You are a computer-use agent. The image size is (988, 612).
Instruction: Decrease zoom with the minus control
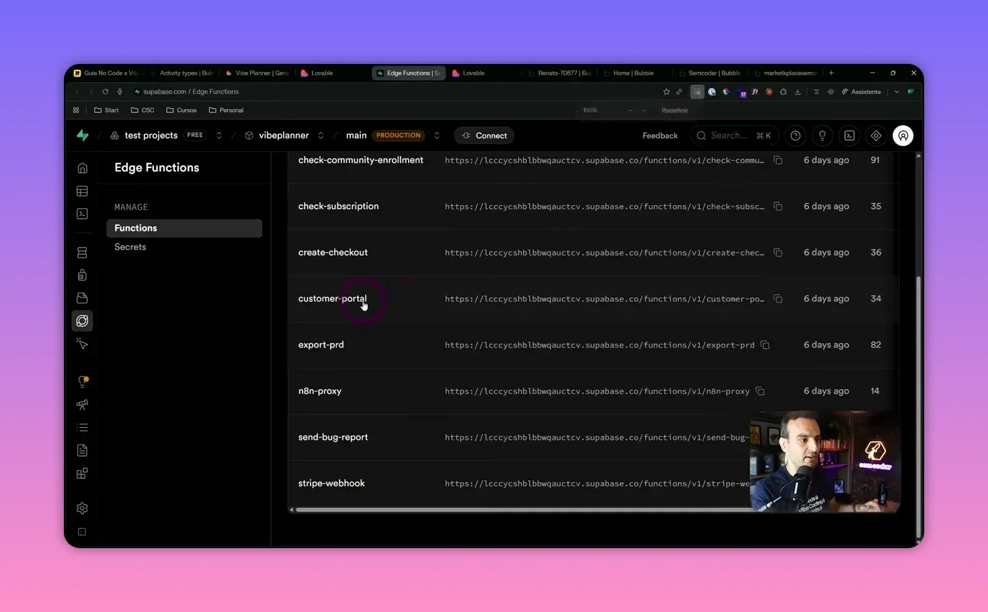(x=630, y=110)
